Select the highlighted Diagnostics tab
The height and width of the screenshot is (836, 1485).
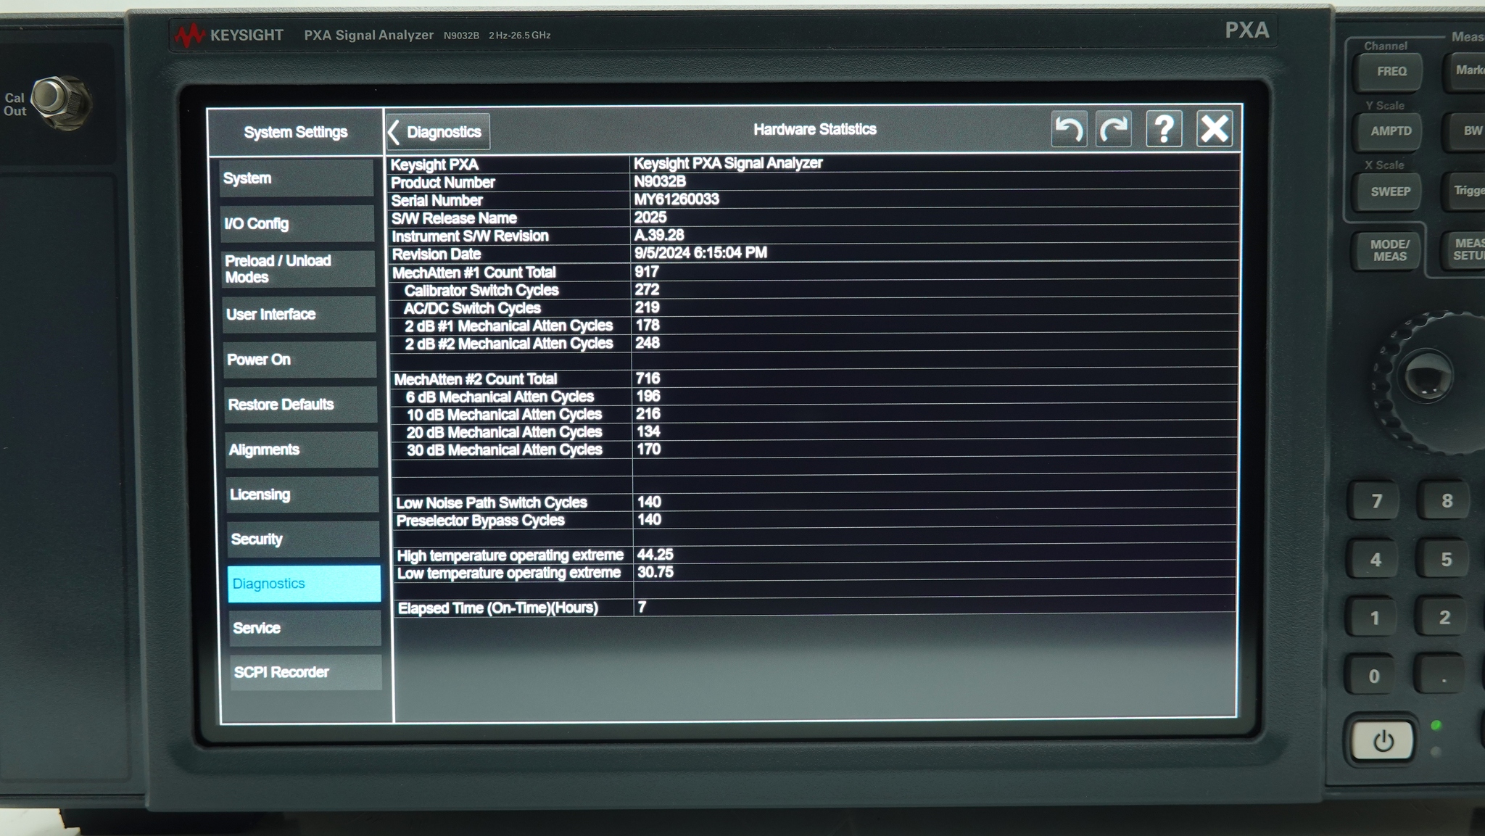(304, 584)
